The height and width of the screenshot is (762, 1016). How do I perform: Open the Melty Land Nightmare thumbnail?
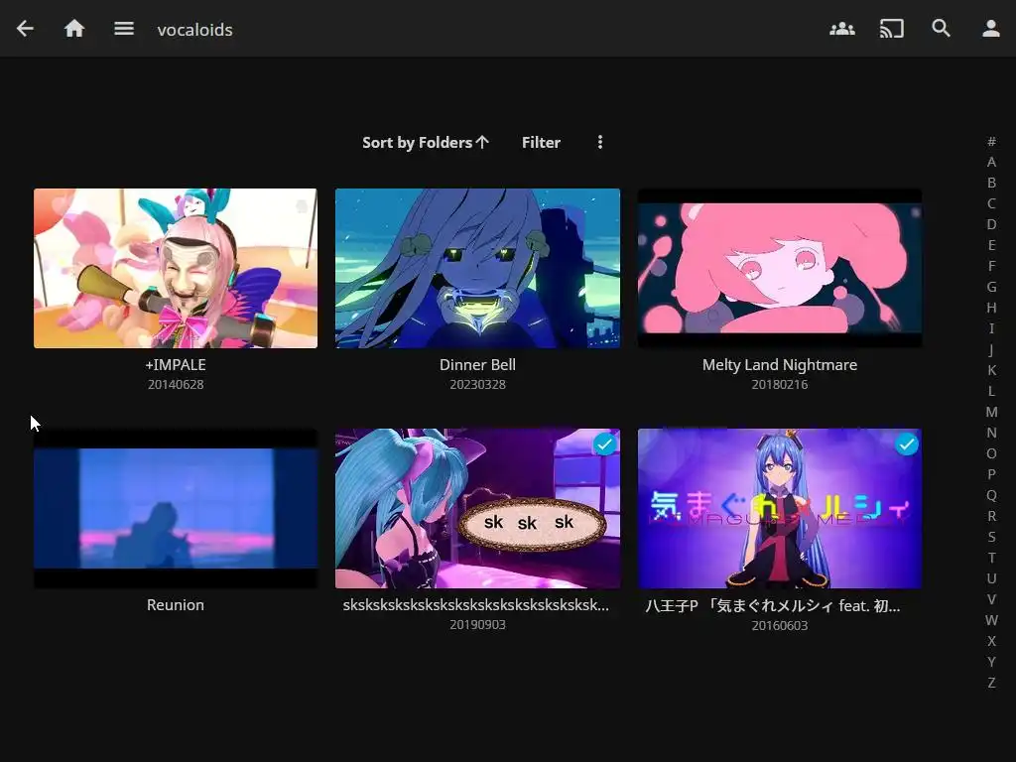click(780, 268)
